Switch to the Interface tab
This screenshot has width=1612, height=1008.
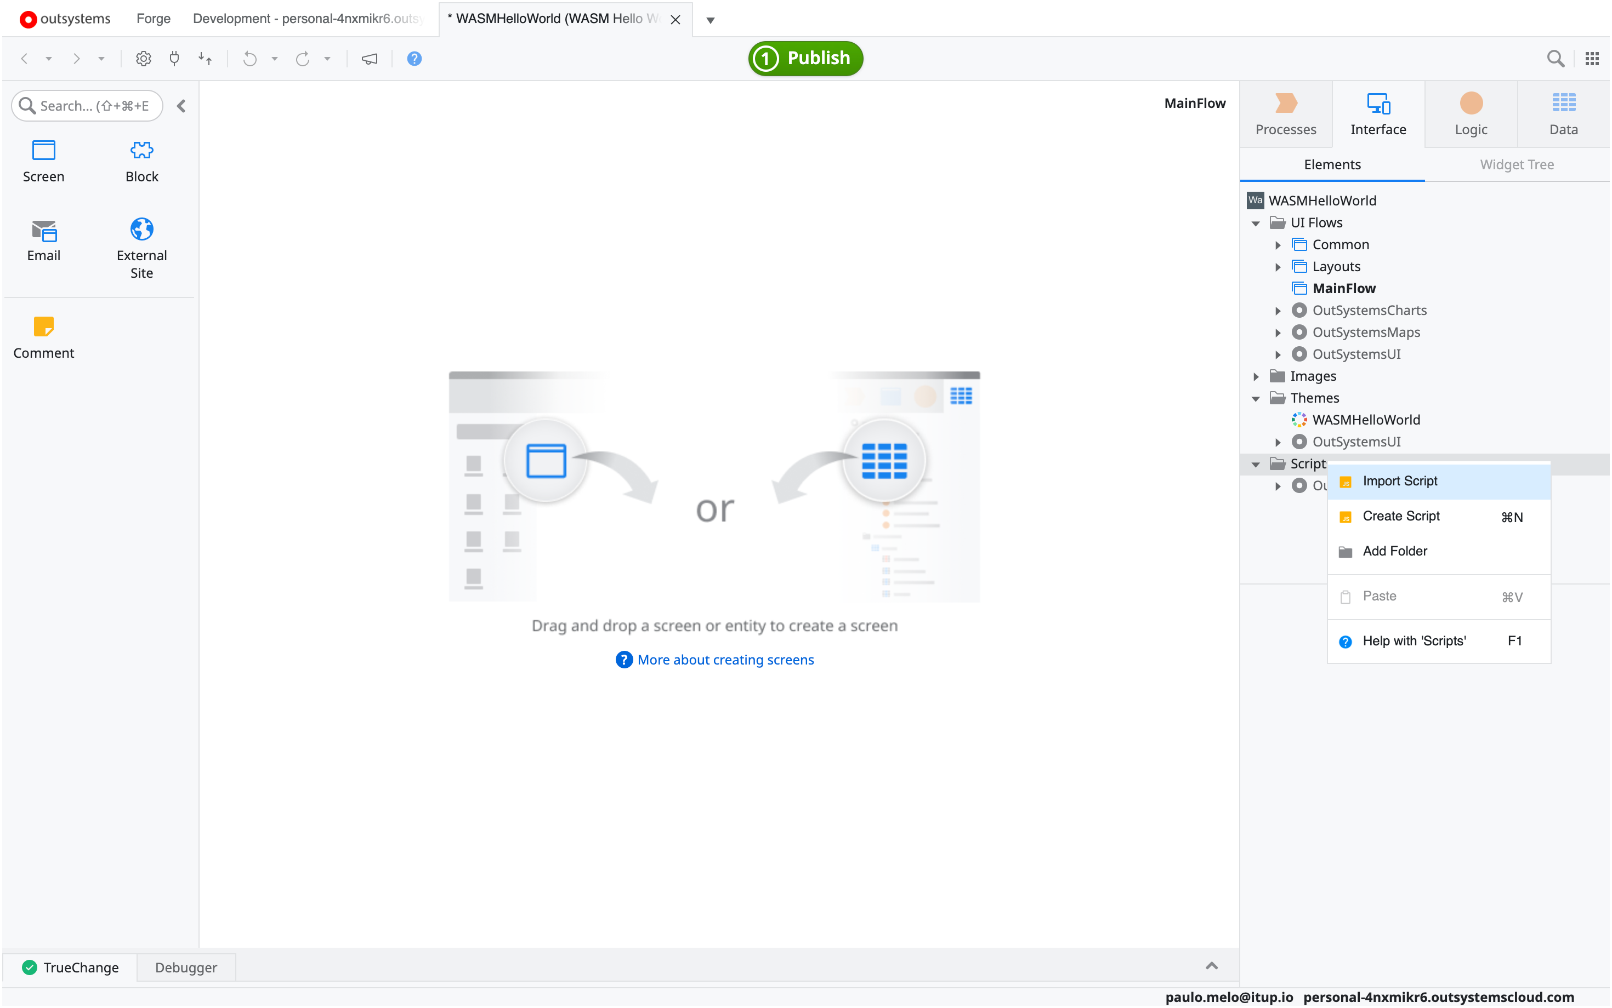click(x=1378, y=114)
